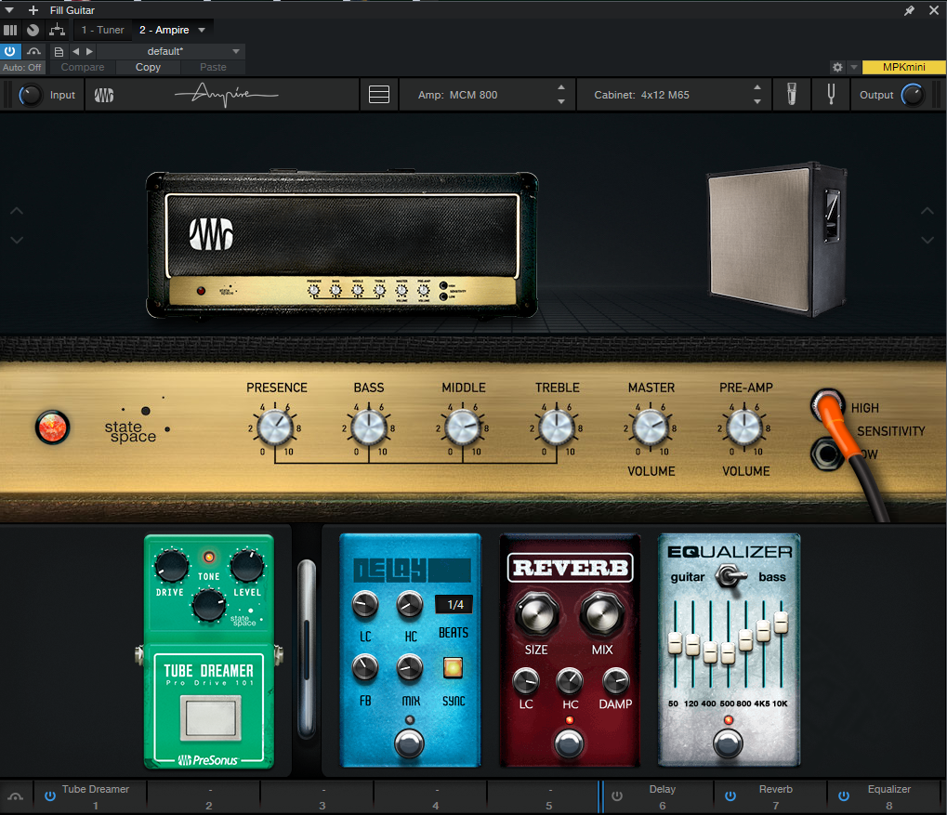
Task: Click the Compare button
Action: pyautogui.click(x=83, y=67)
